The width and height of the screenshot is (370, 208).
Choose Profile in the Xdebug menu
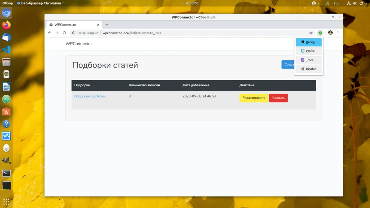click(309, 51)
